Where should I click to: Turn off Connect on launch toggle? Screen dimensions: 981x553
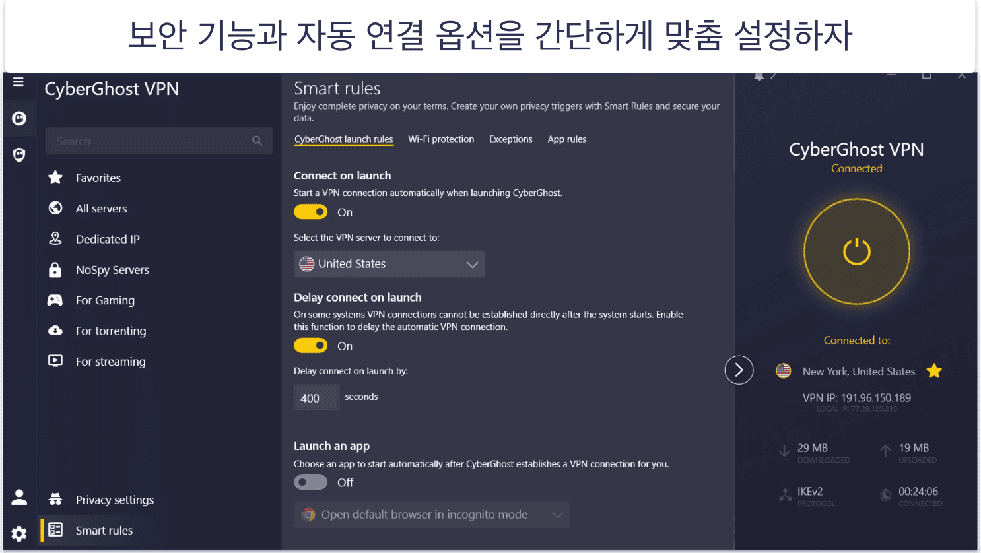coord(310,212)
